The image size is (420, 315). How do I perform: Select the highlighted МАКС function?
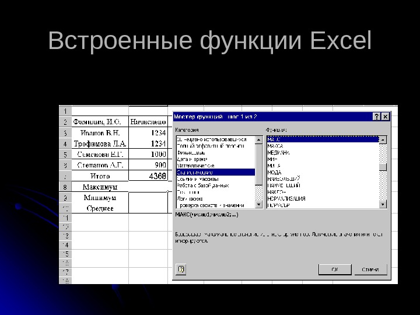tap(323, 139)
